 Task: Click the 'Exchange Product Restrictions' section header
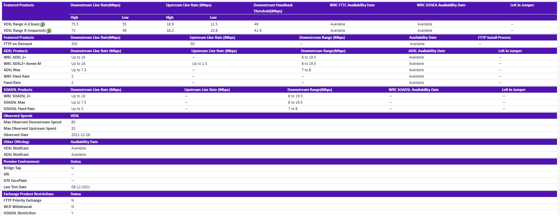point(28,194)
